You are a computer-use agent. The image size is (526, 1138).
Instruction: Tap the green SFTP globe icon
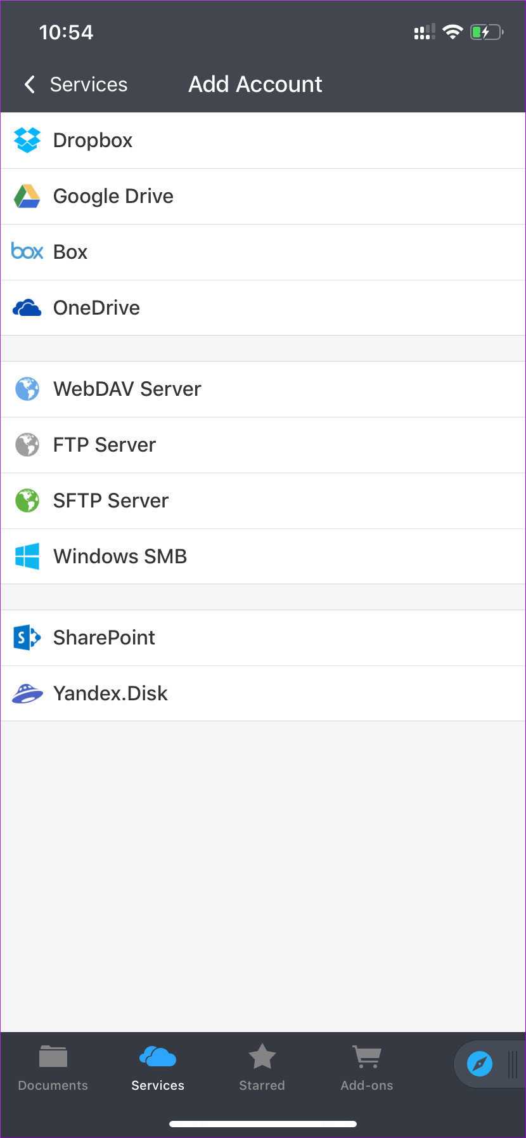pos(27,500)
